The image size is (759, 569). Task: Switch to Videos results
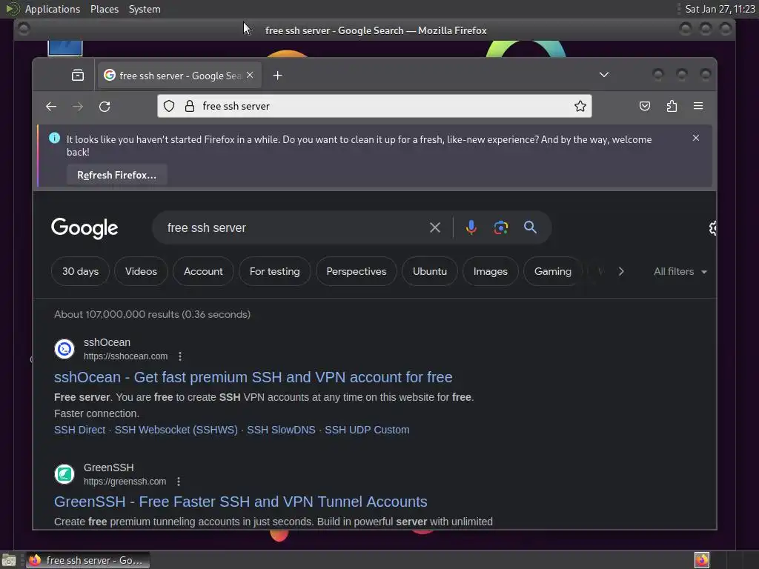[x=141, y=271]
